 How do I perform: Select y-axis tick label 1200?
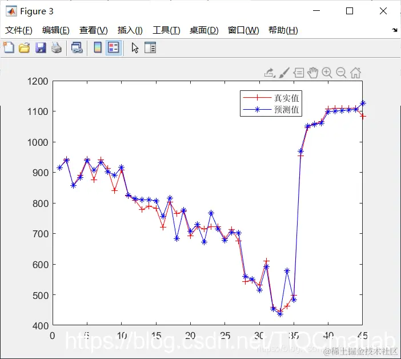click(38, 81)
